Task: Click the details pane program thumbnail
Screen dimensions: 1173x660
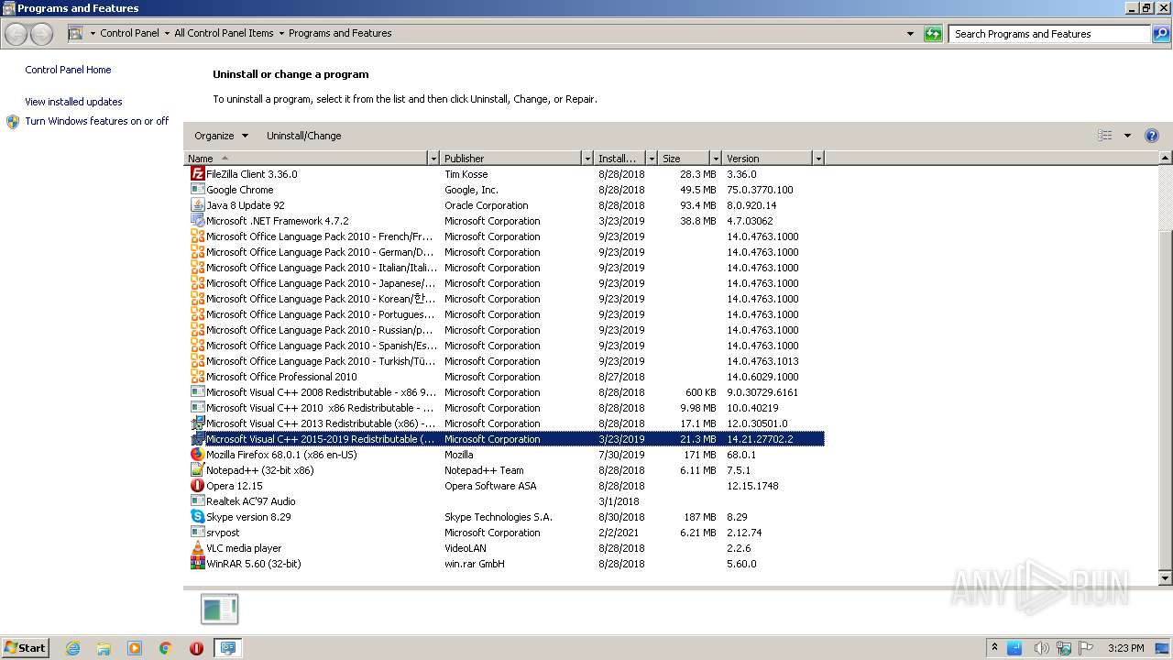Action: click(x=220, y=609)
